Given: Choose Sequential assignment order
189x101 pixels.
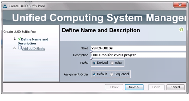Looking at the screenshot, I should click(112, 74).
